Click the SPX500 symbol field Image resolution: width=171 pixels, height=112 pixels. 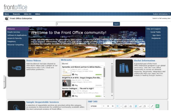click(96, 106)
